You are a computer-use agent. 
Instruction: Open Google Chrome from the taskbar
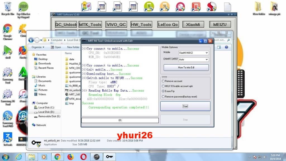pos(58,157)
